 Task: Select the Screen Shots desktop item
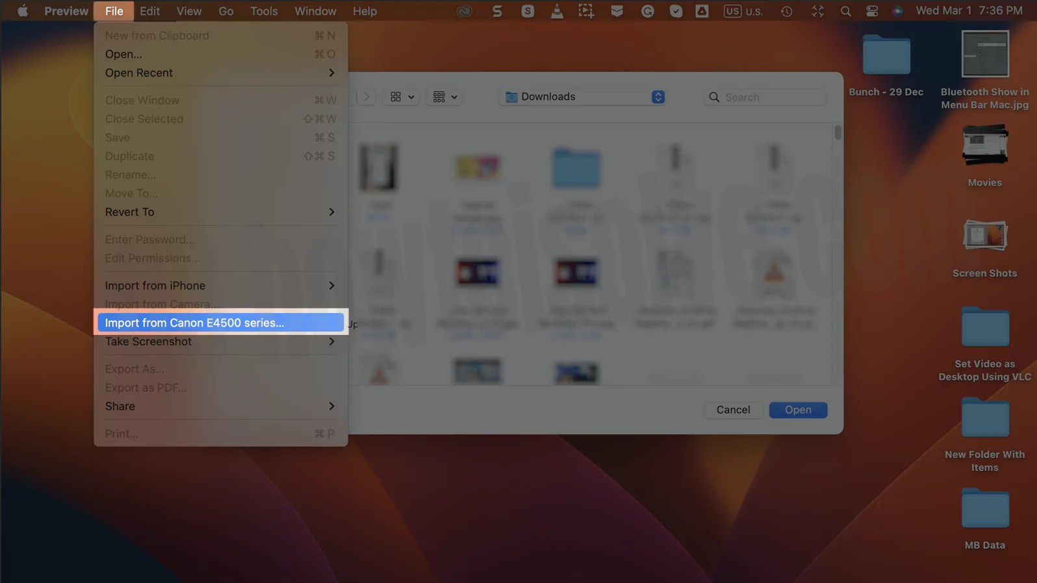tap(984, 247)
